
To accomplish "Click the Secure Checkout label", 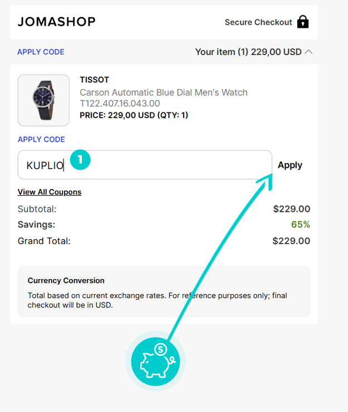I will 258,22.
